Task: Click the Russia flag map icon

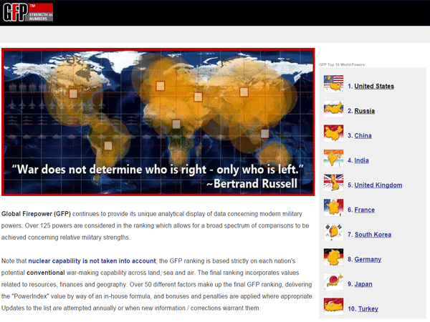Action: coord(333,109)
